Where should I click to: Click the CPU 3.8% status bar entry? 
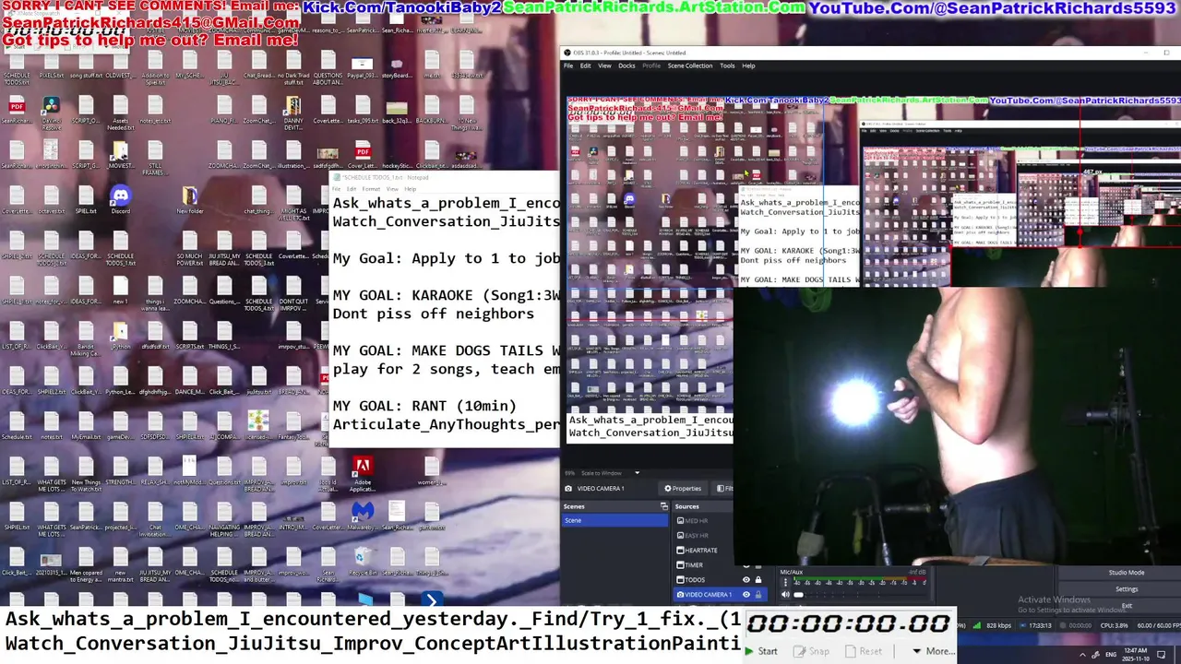click(x=1114, y=625)
